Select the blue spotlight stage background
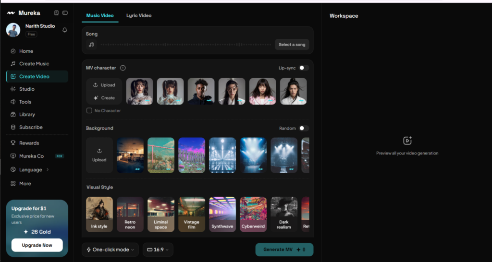Screen dimensions: 492x262 pyautogui.click(x=253, y=155)
